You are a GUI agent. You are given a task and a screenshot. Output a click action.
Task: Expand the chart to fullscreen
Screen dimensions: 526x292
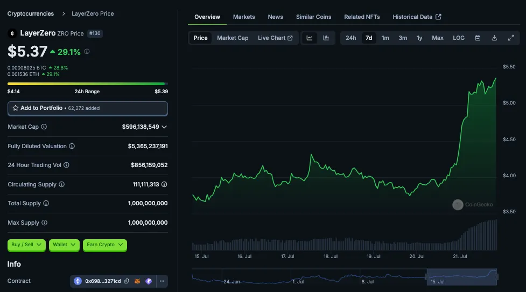pyautogui.click(x=511, y=38)
